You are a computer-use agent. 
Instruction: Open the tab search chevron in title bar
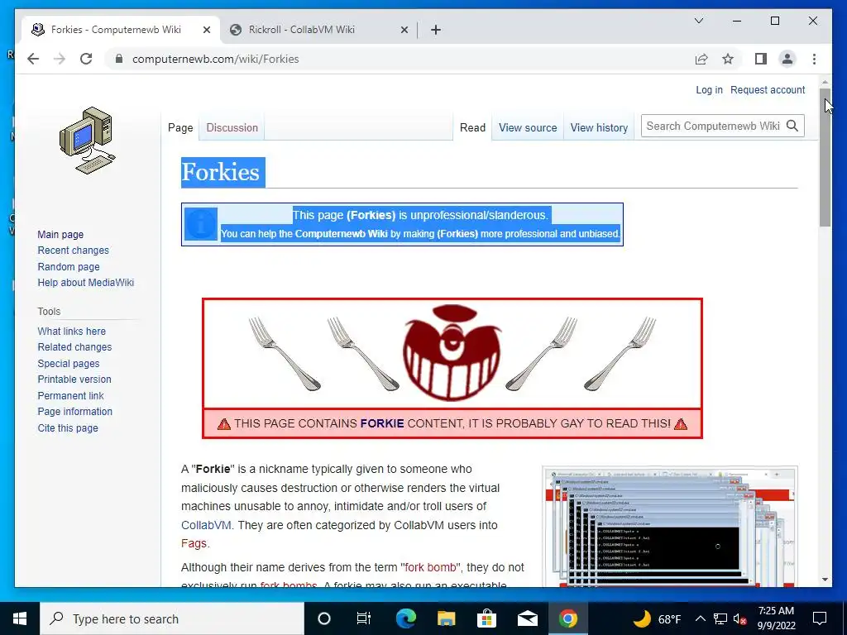pos(698,21)
